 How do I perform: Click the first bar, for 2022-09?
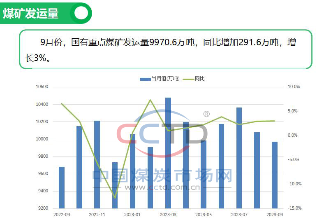(62, 187)
